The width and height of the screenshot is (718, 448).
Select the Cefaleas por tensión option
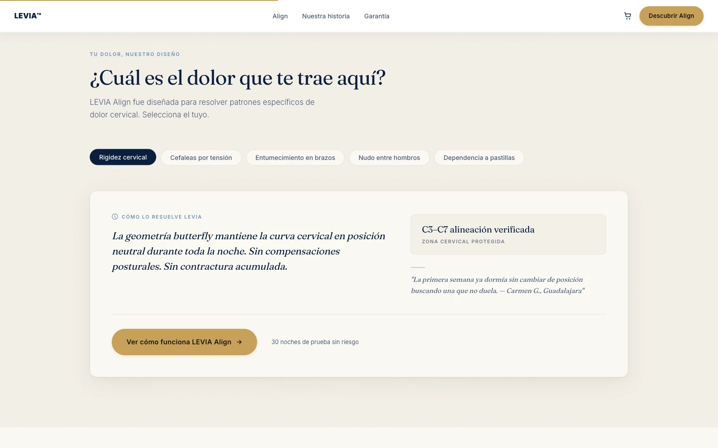click(x=201, y=158)
